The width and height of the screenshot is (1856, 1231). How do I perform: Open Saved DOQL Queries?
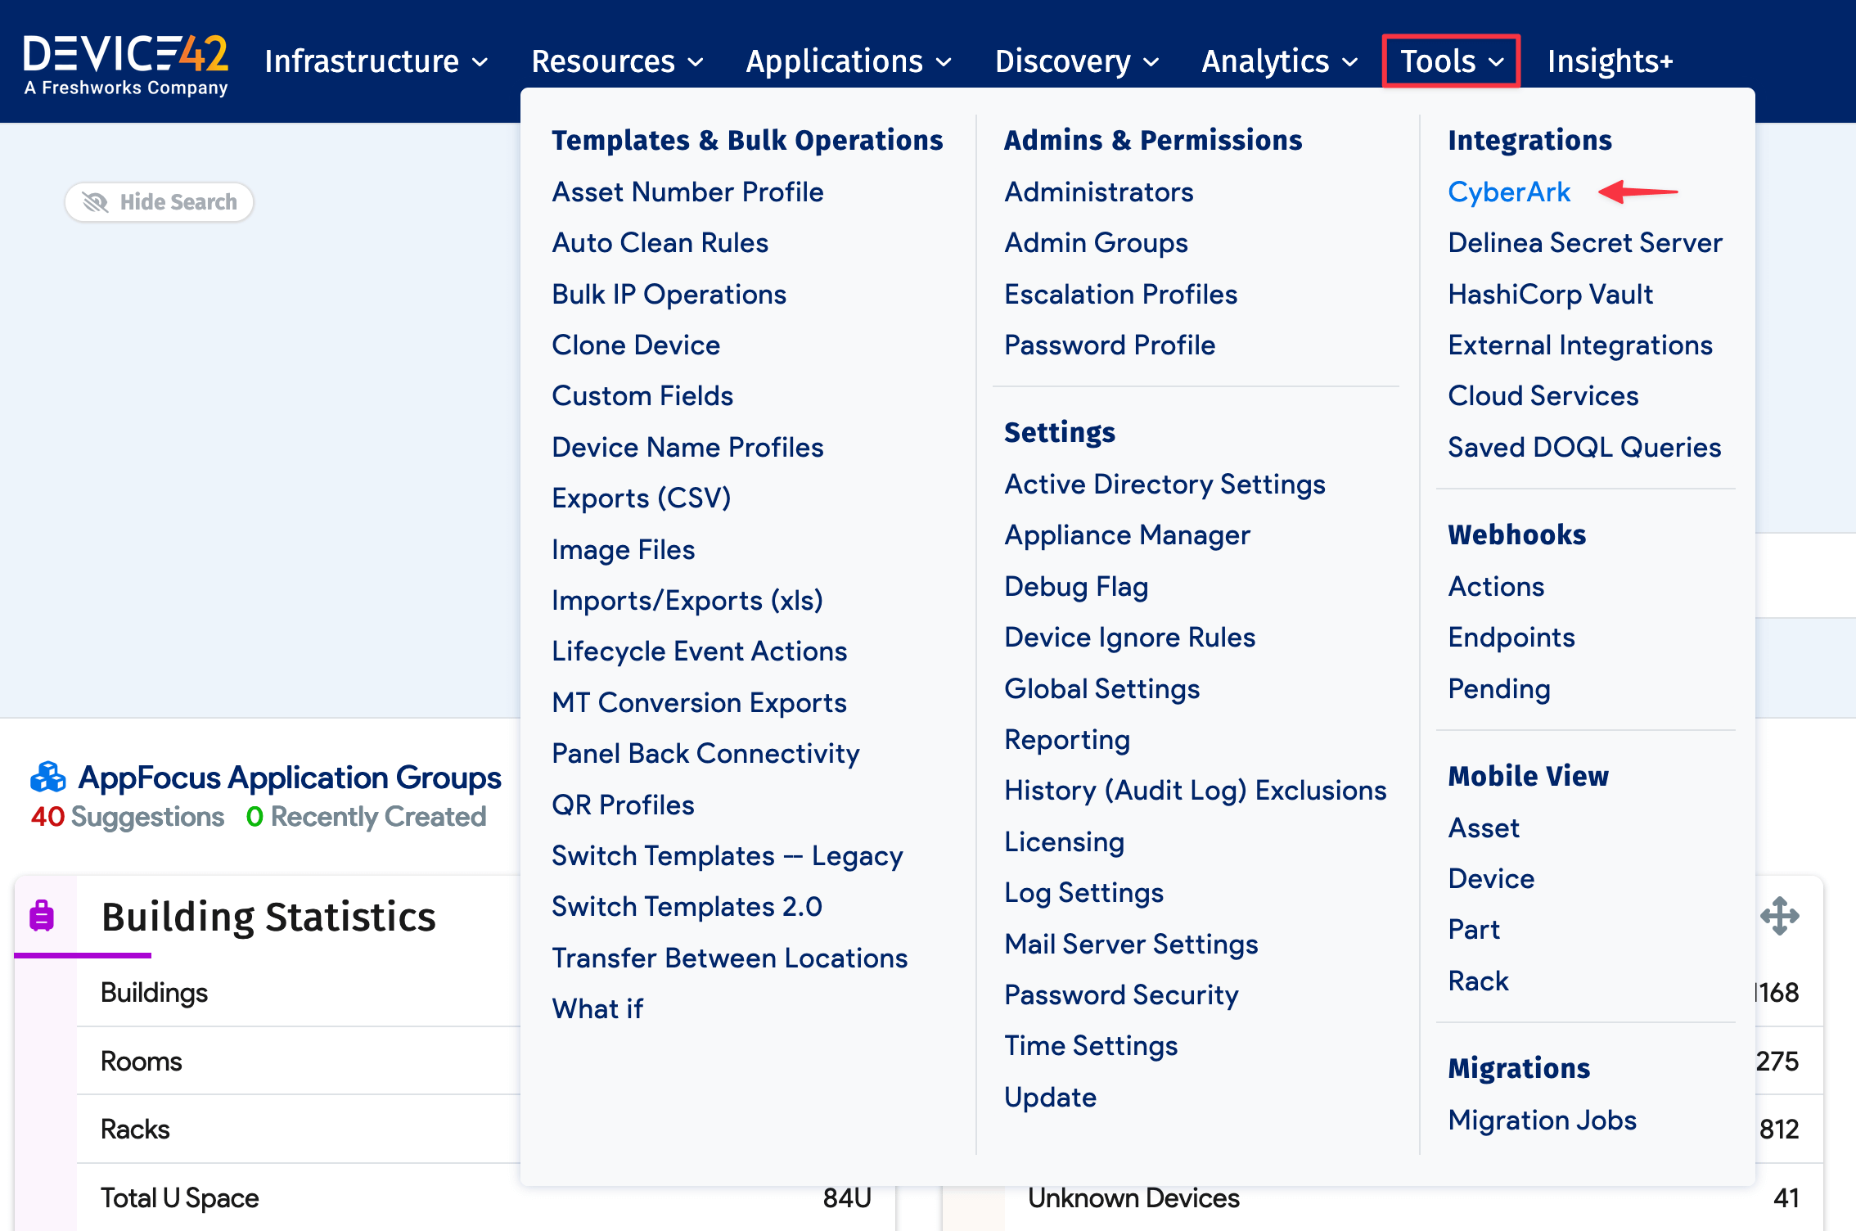[1584, 447]
